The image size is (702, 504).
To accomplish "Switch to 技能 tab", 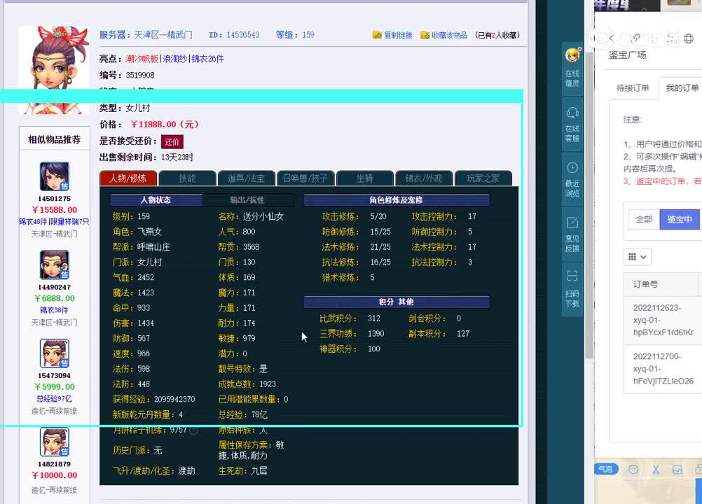I will click(x=187, y=178).
